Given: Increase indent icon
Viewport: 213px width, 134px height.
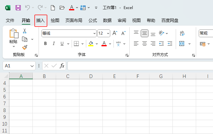Looking at the screenshot, I should click(x=170, y=44).
